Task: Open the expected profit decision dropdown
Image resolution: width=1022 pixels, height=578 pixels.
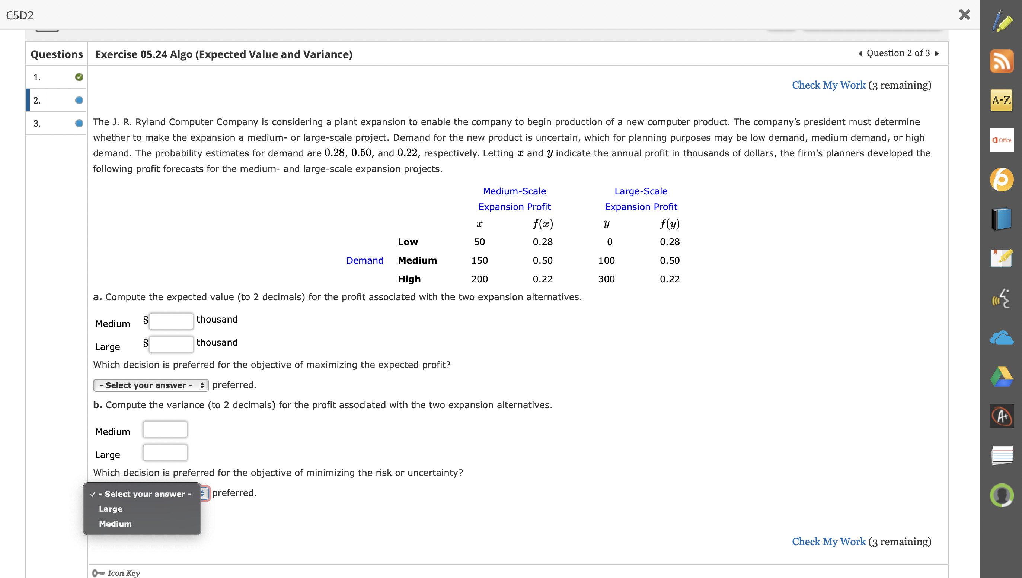Action: [151, 385]
